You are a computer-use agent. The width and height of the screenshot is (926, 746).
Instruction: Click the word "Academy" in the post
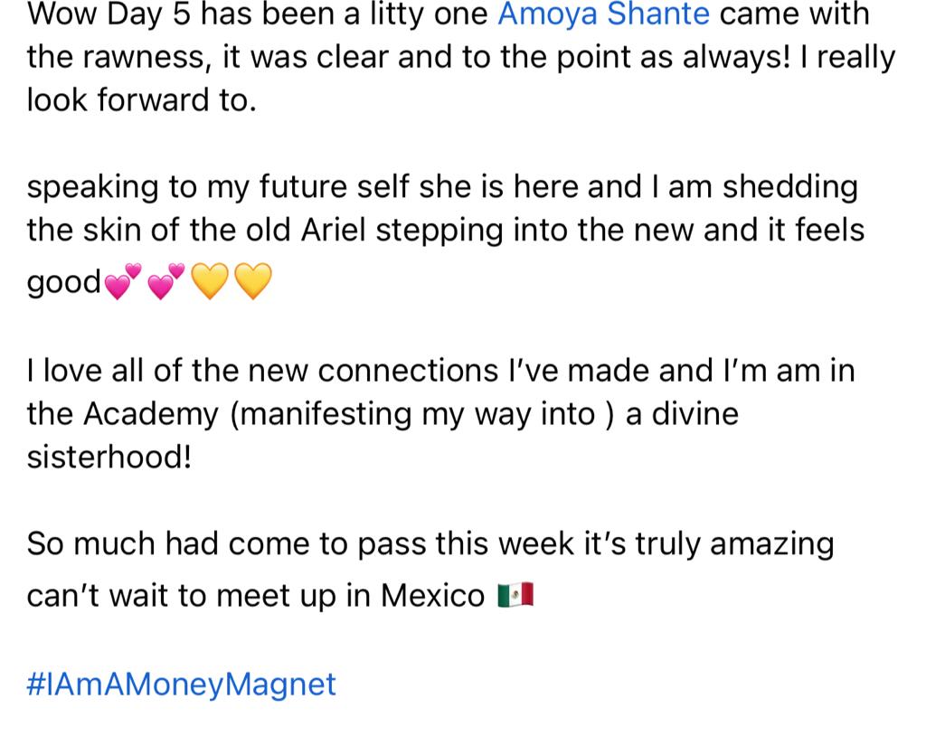point(151,415)
